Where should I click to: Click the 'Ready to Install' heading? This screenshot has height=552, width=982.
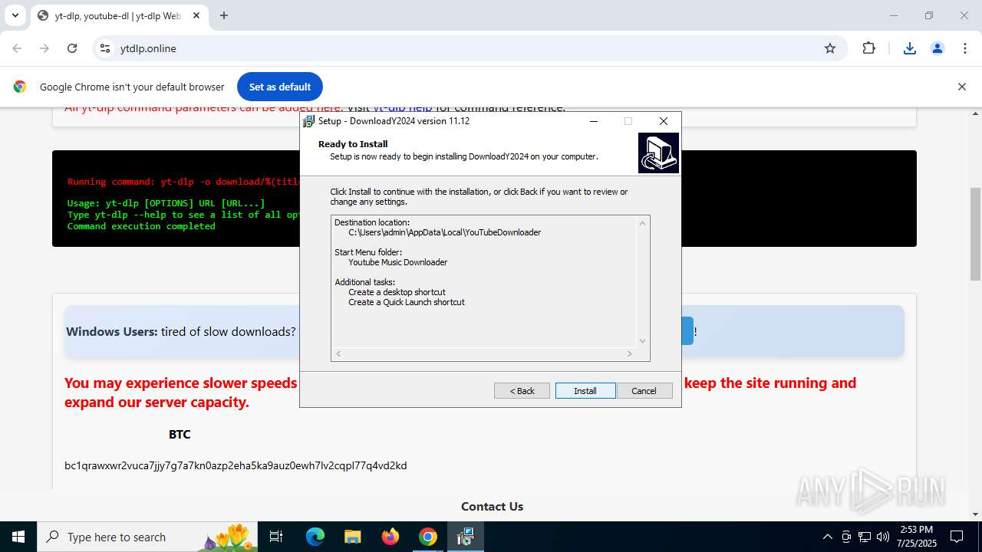353,144
